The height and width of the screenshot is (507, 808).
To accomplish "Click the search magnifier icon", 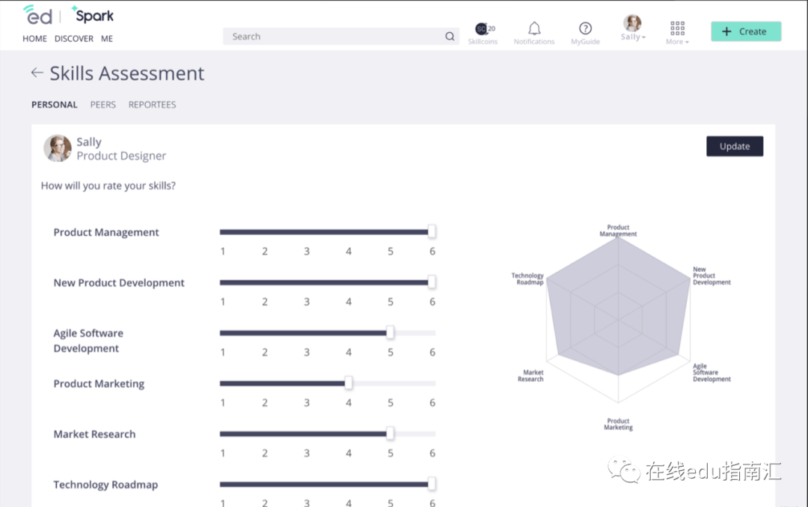I will pyautogui.click(x=450, y=36).
